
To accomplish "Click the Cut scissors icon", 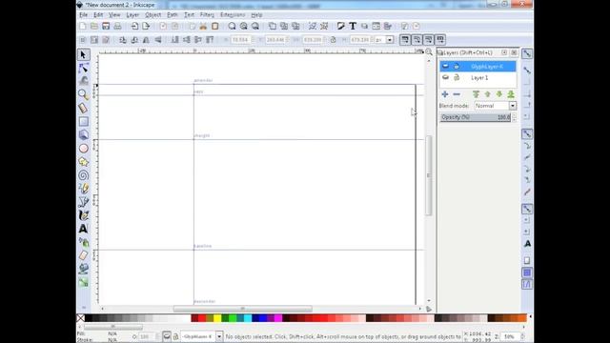I will coord(203,26).
